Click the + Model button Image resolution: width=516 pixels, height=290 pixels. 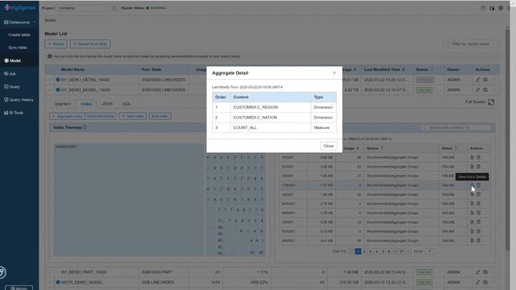[x=56, y=44]
